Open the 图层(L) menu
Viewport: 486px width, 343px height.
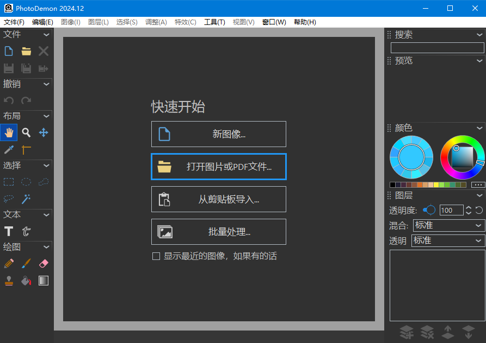point(99,22)
